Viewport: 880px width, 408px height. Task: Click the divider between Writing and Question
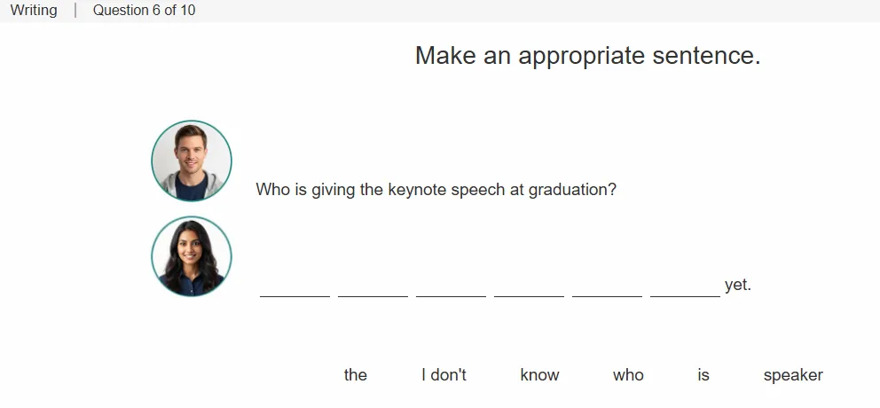pos(75,10)
